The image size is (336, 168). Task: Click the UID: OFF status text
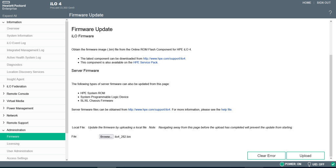[x=318, y=164]
